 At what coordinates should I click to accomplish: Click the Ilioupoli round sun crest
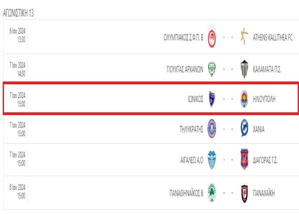[x=244, y=99]
